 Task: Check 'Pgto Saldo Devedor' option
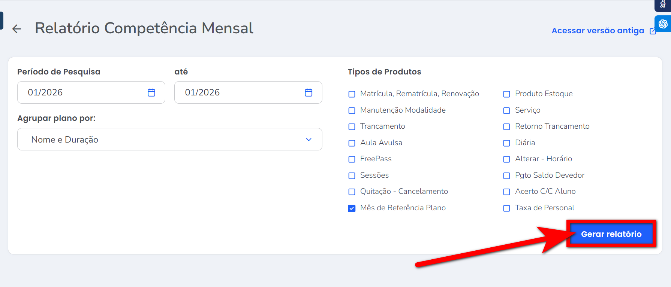[506, 176]
